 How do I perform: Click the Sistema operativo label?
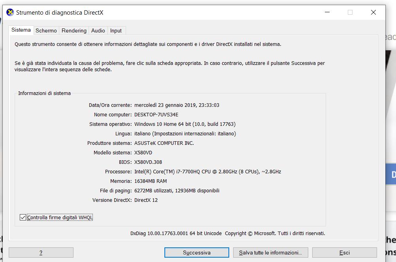110,124
